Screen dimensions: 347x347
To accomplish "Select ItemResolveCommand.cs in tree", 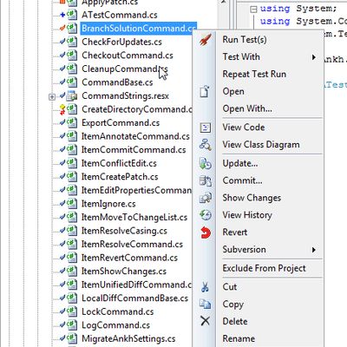I will 132,244.
